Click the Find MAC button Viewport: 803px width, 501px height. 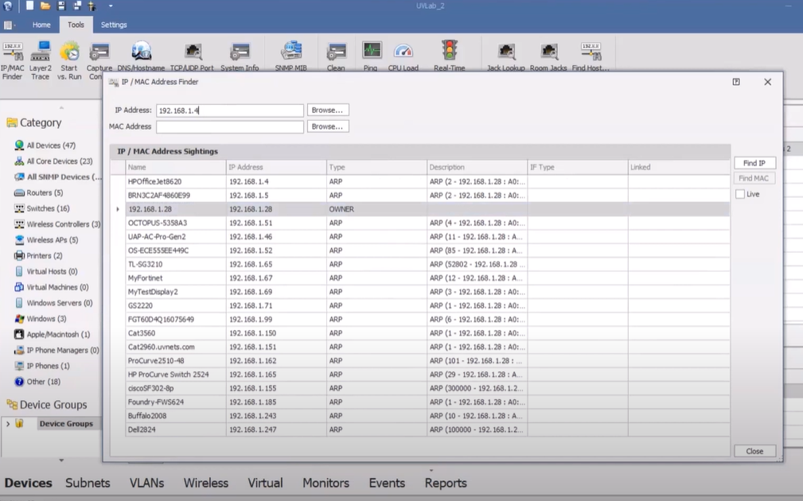click(754, 178)
